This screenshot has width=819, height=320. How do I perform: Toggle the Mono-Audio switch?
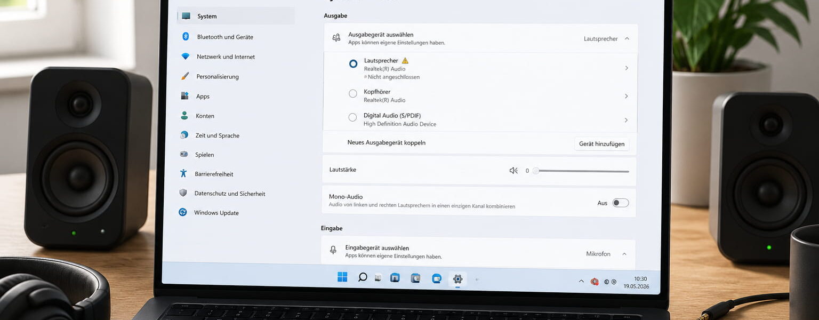pyautogui.click(x=621, y=203)
